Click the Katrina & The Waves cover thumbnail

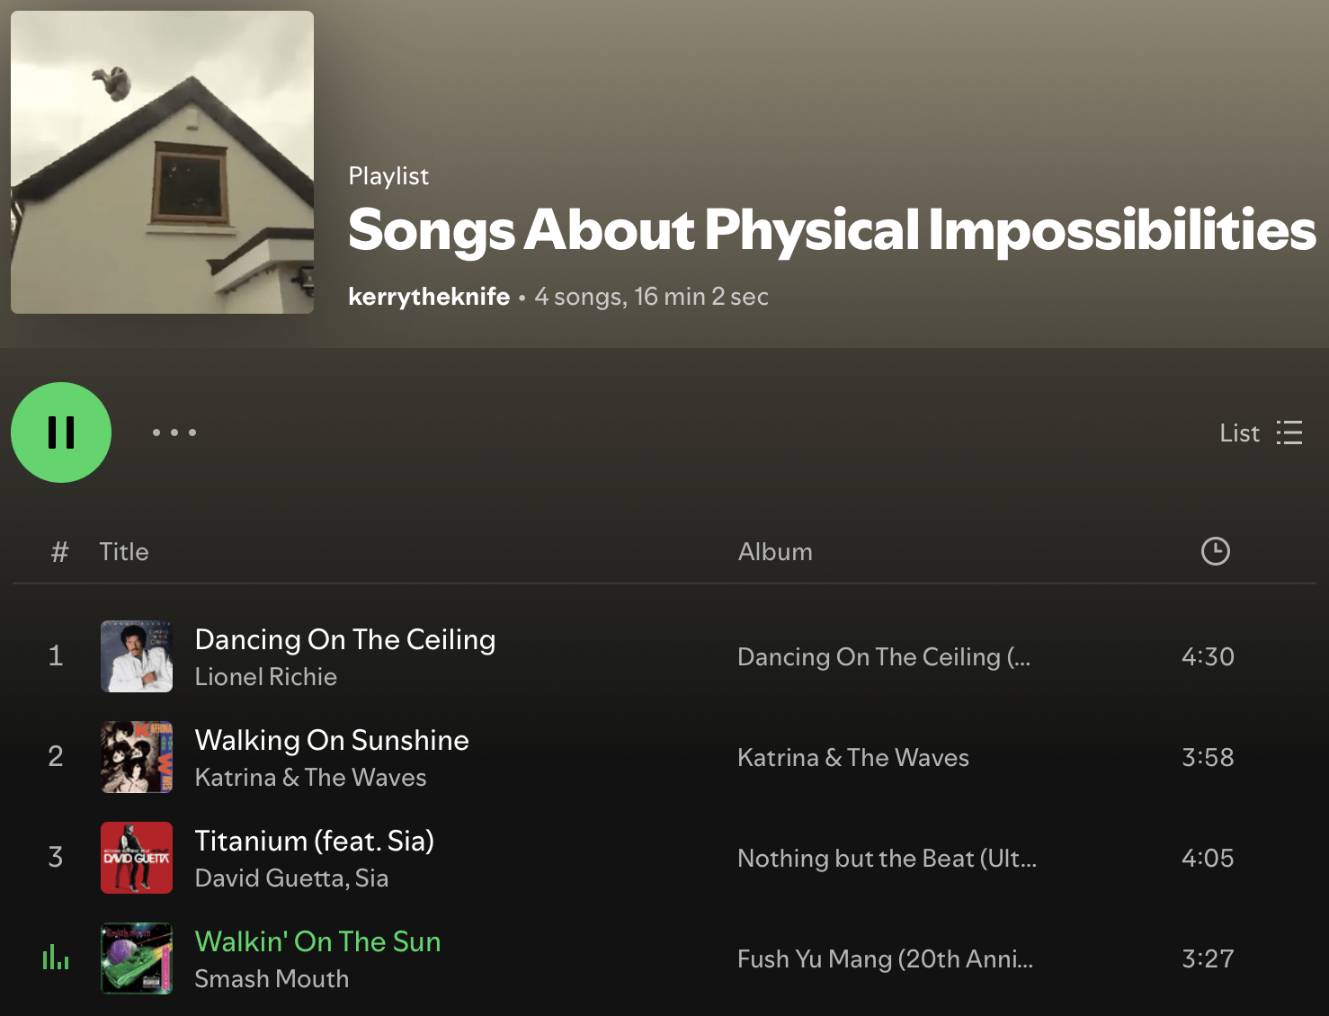point(137,757)
